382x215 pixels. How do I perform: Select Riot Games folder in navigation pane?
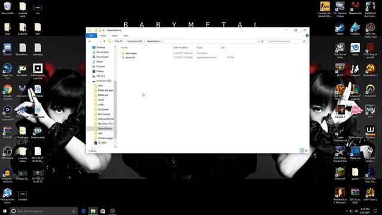(103, 114)
